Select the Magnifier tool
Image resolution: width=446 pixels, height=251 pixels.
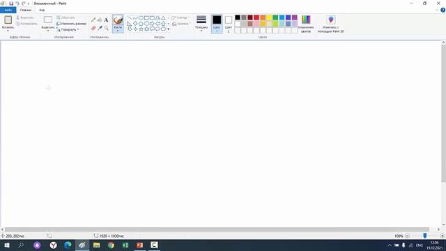(106, 28)
